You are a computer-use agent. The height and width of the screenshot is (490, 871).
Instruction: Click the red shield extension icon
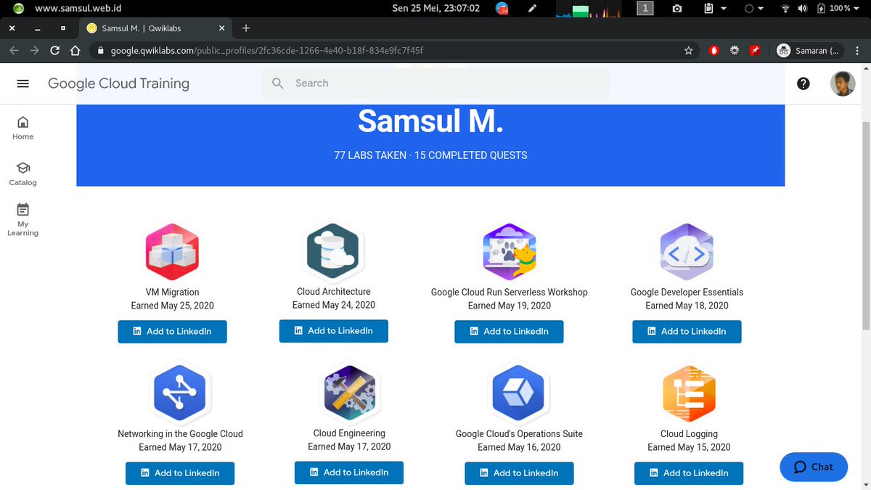click(714, 51)
